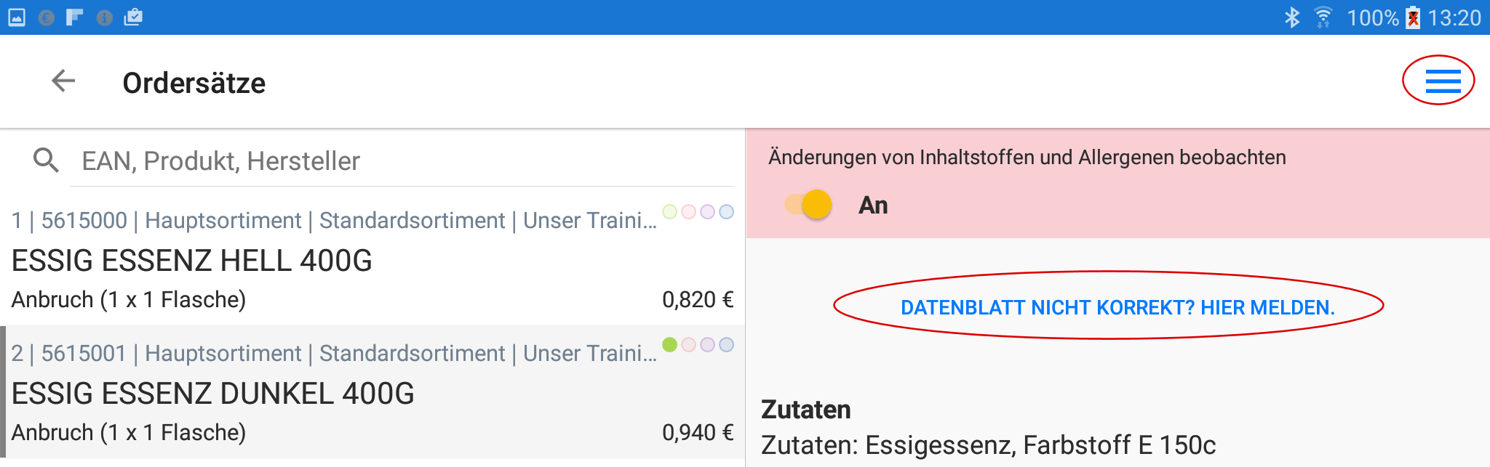Tap the info circle status bar icon
This screenshot has width=1490, height=467.
coord(105,17)
